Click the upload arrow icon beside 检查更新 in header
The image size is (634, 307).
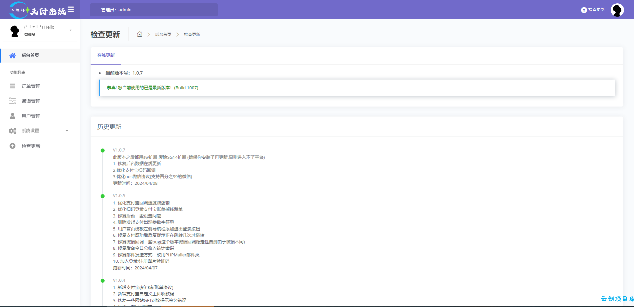tap(584, 10)
